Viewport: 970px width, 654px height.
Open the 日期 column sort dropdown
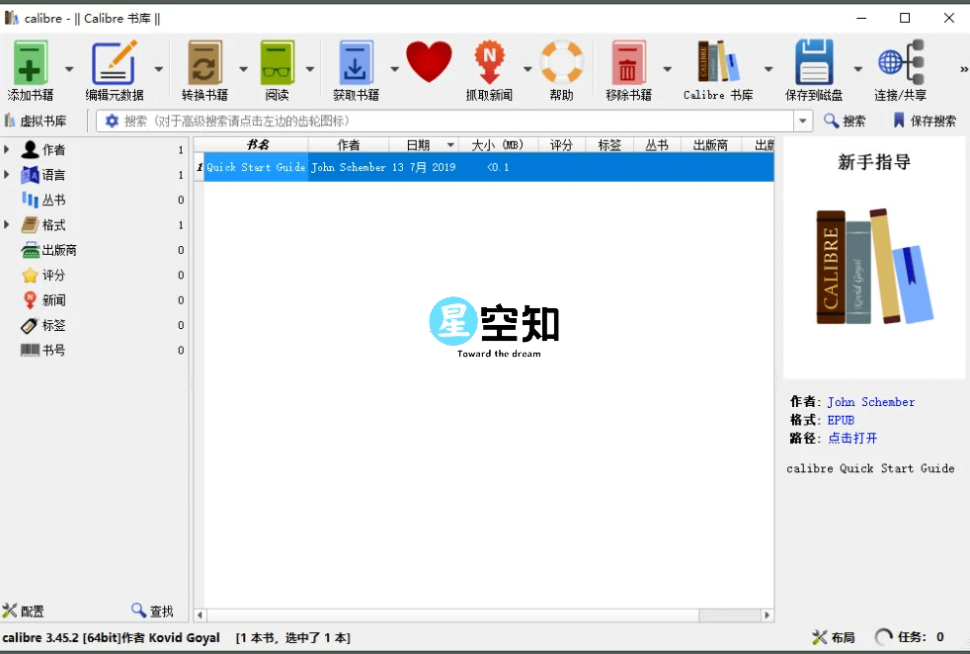point(449,144)
